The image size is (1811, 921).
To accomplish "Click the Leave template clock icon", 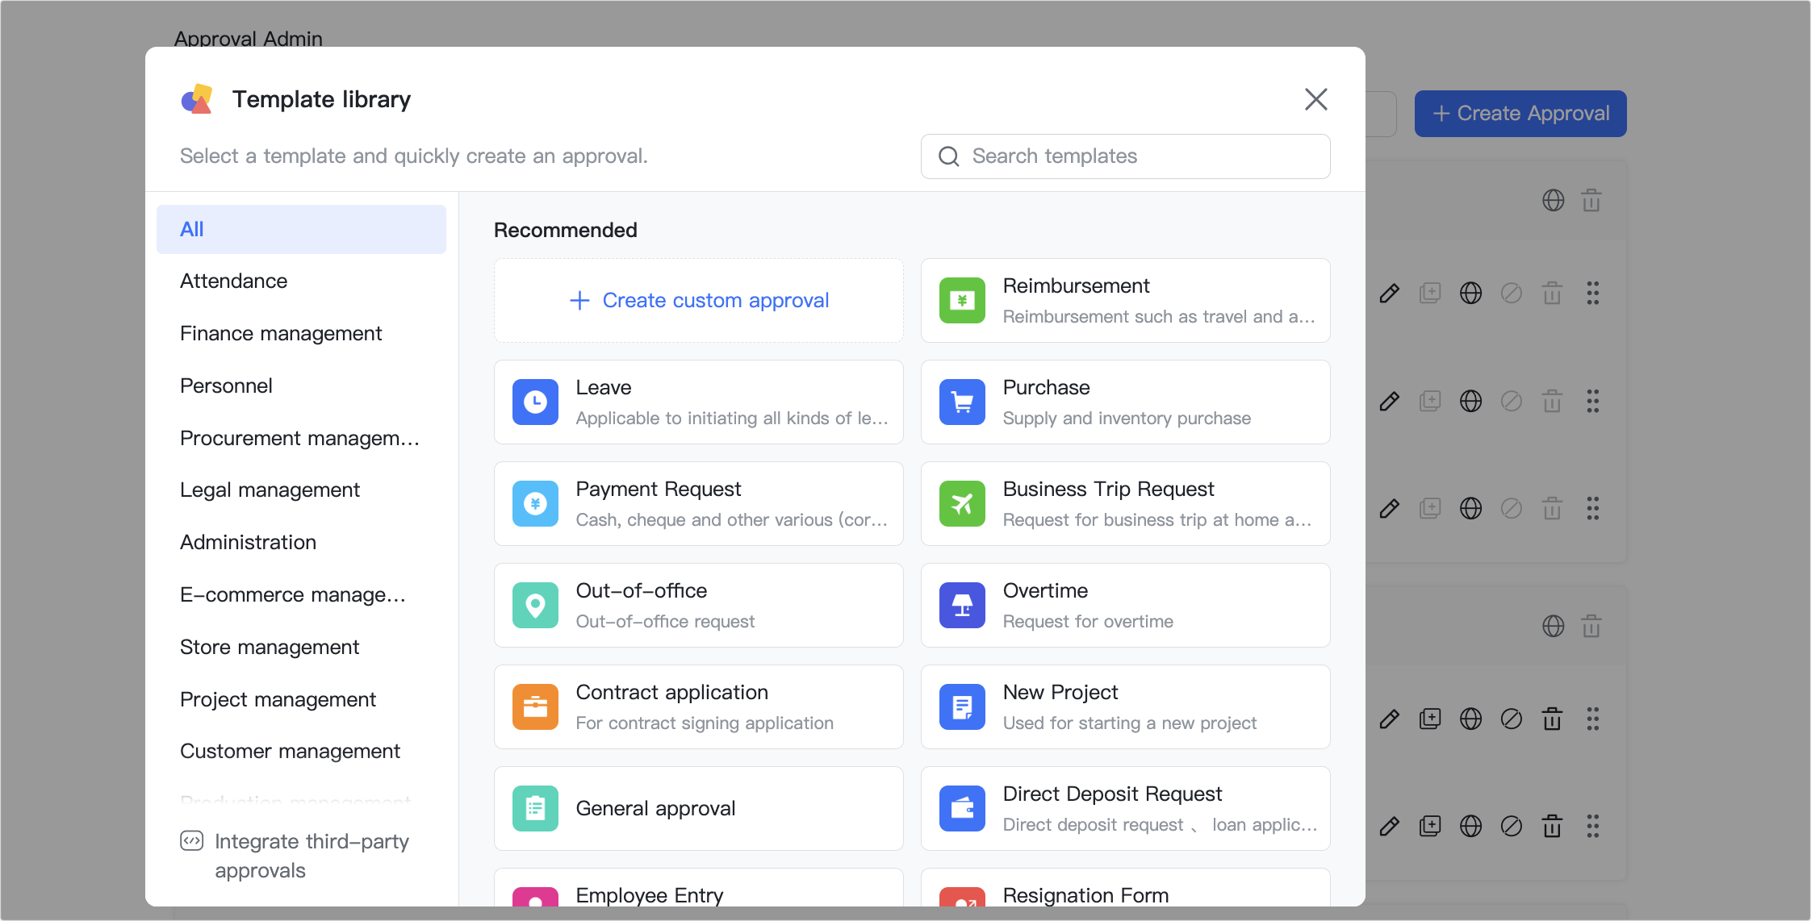I will pos(535,402).
